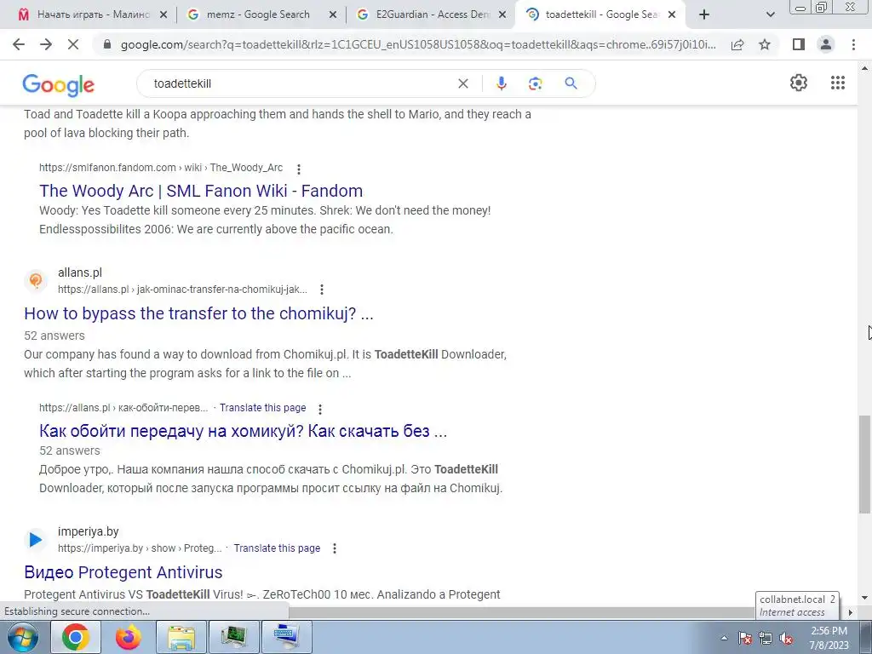Bookmark this page with the star
This screenshot has width=872, height=654.
[765, 44]
